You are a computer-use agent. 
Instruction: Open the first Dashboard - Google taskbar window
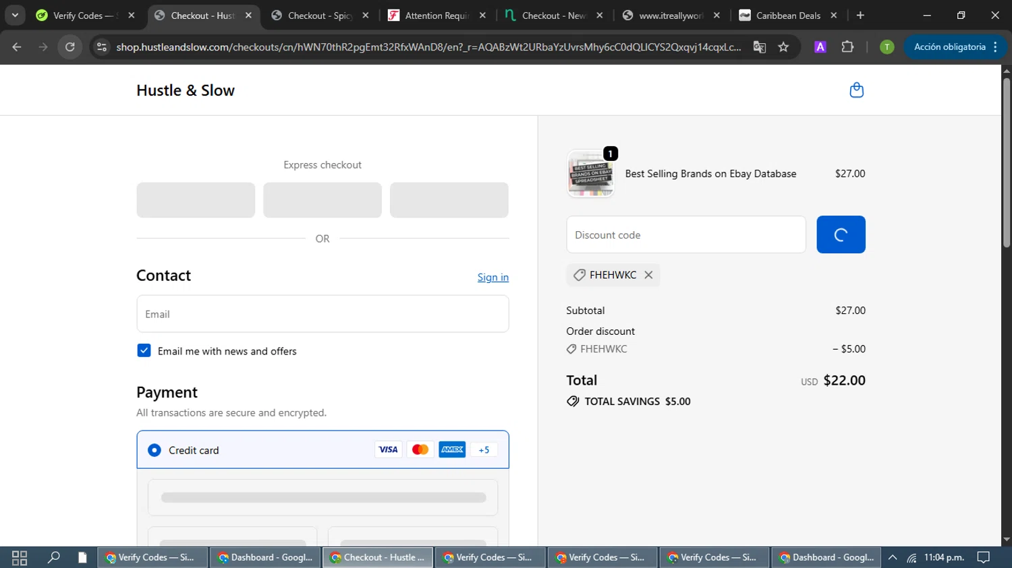click(x=265, y=557)
